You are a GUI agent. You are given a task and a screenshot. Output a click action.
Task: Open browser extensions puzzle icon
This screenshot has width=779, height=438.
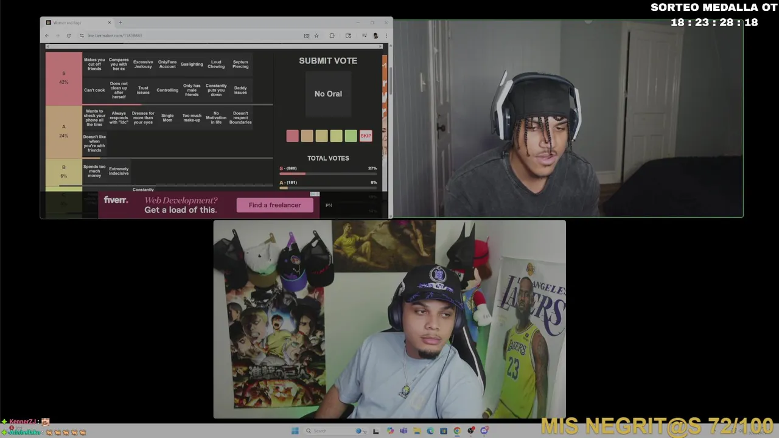pos(332,35)
